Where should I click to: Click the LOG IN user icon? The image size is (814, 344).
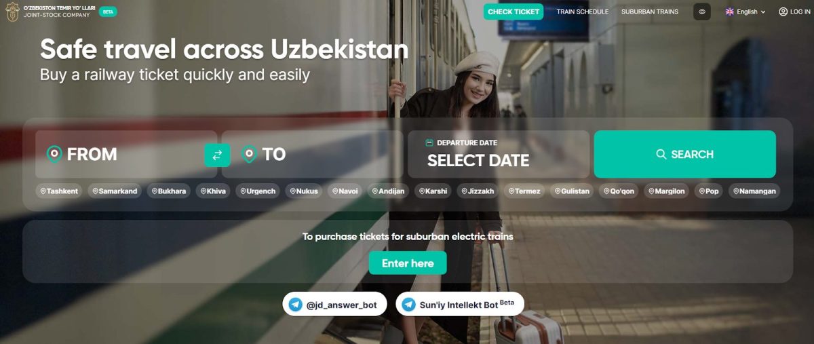pyautogui.click(x=783, y=12)
